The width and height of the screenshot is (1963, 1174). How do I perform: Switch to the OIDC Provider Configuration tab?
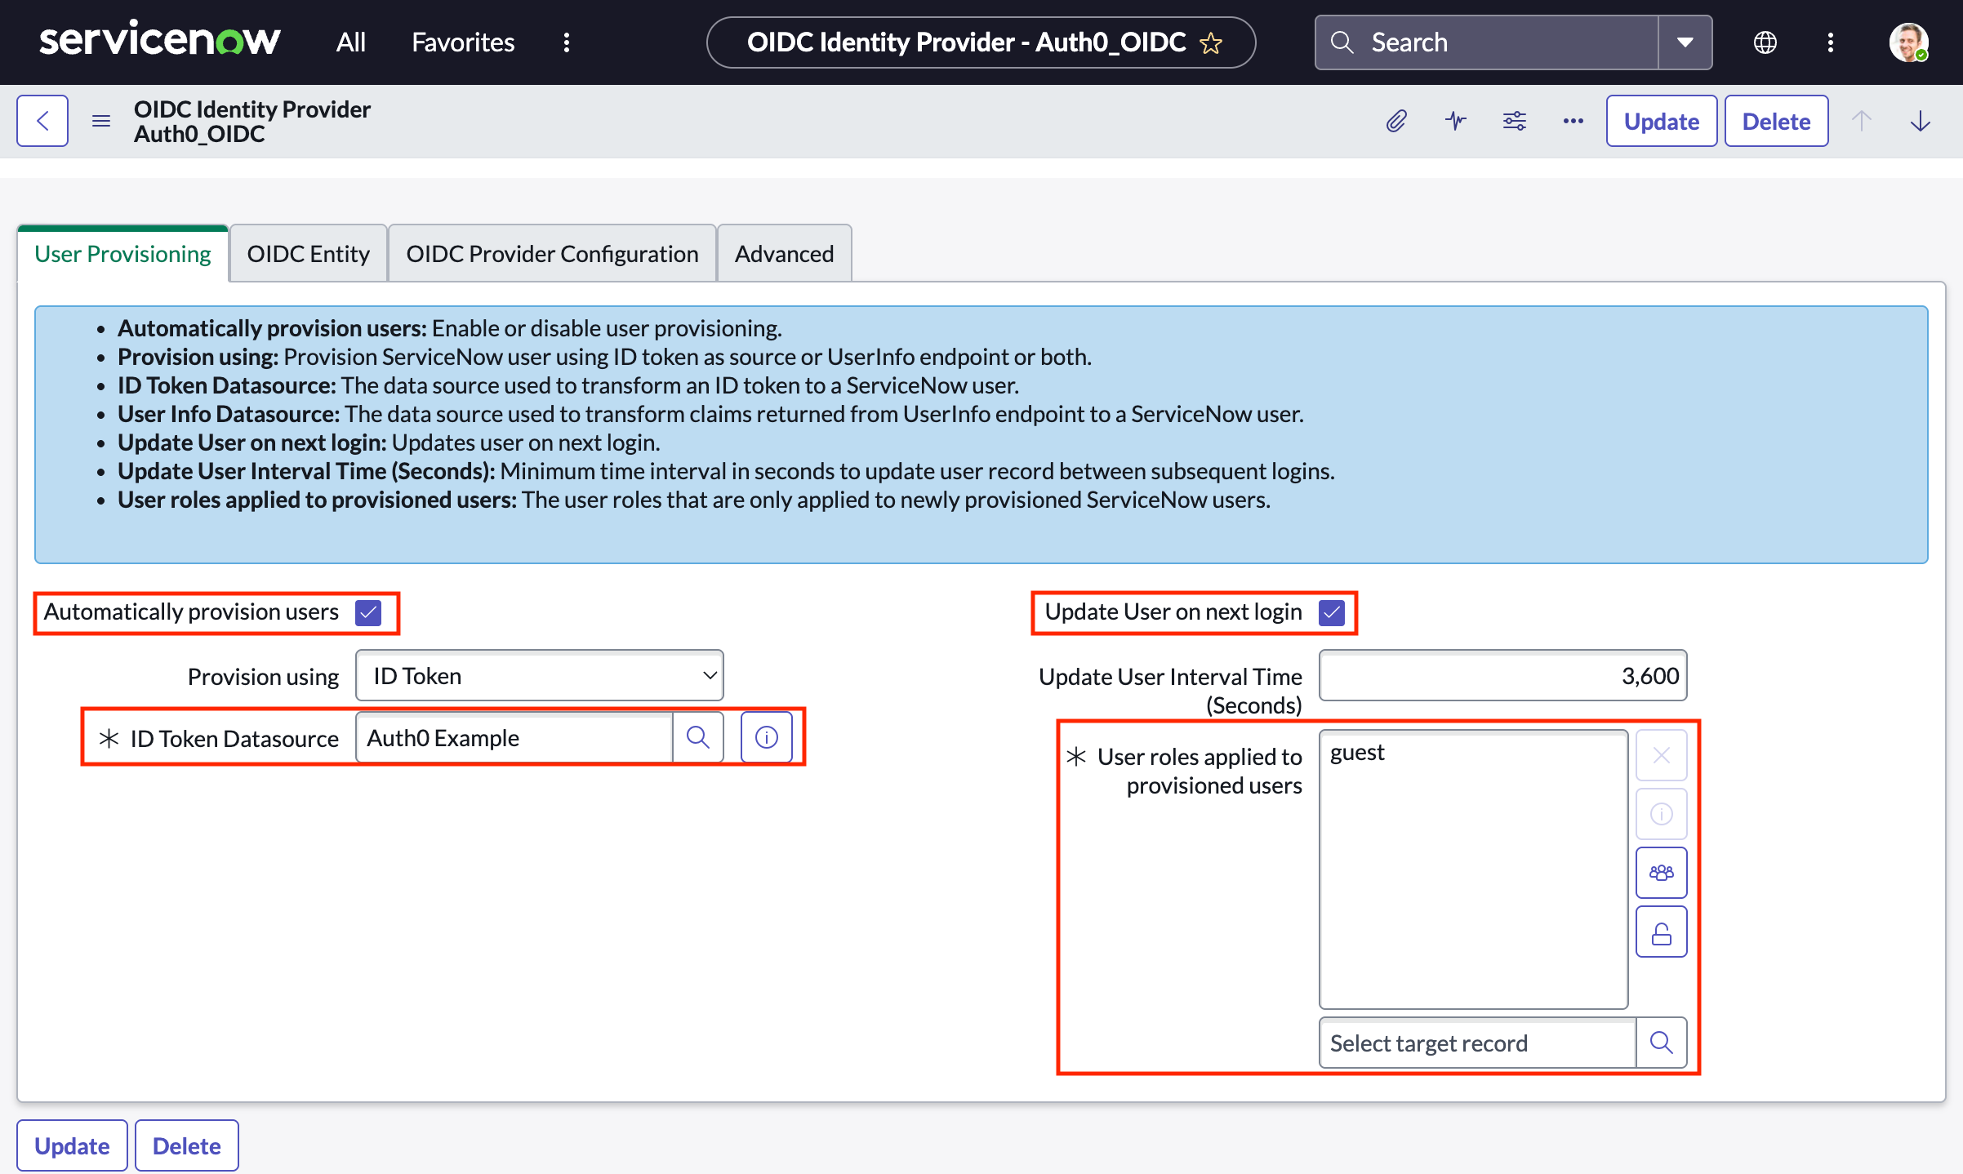click(x=552, y=253)
